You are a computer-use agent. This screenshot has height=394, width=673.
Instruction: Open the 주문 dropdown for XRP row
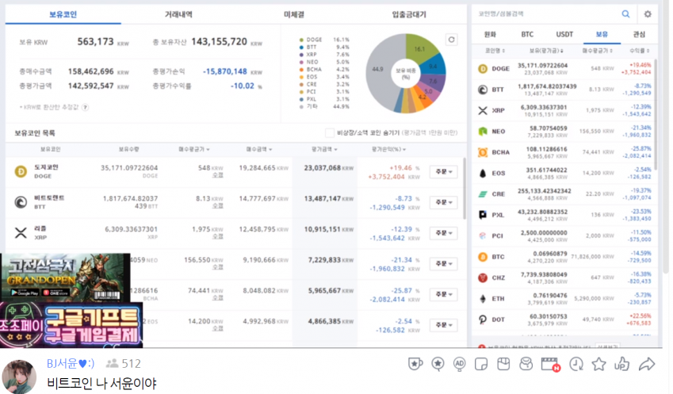point(443,233)
